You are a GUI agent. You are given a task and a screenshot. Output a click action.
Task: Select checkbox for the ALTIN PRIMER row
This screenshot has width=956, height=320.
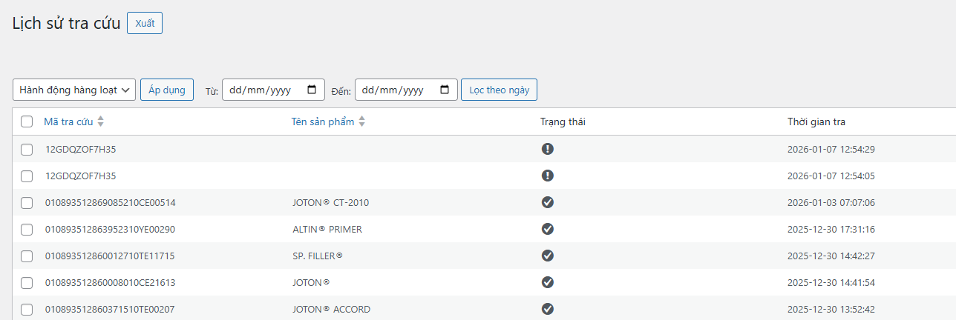click(x=27, y=230)
